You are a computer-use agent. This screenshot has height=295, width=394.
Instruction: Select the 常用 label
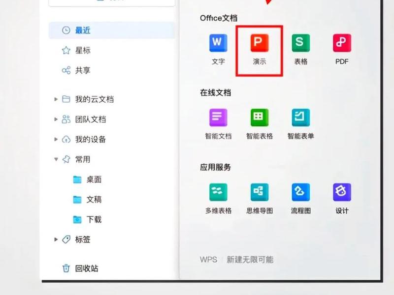point(83,159)
